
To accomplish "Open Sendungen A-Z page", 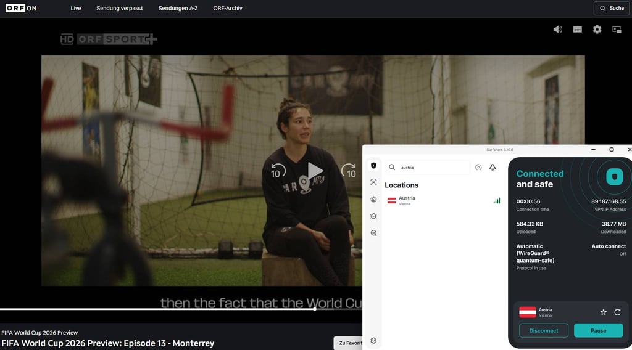I will coord(178,8).
